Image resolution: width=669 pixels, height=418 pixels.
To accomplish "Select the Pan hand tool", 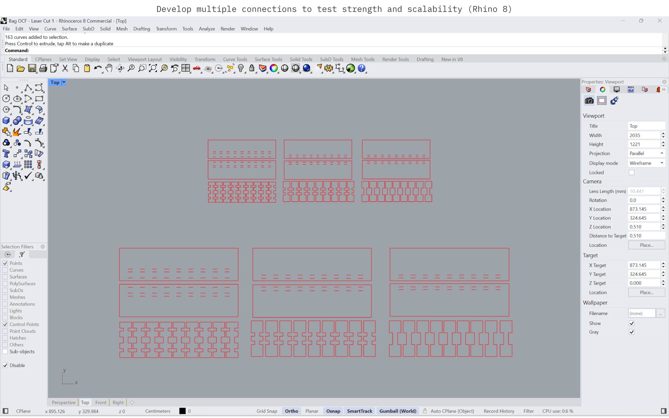I will tap(109, 69).
